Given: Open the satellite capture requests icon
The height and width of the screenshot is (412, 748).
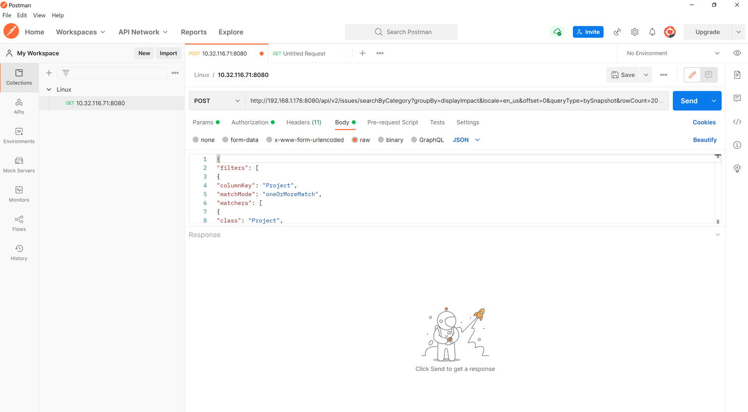Looking at the screenshot, I should pyautogui.click(x=617, y=32).
